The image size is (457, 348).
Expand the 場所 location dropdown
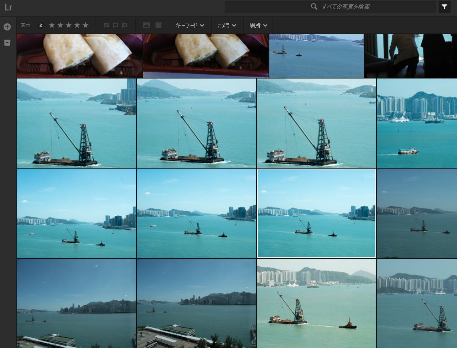click(258, 25)
